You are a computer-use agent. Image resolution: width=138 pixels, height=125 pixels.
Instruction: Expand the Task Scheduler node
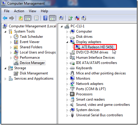[x=11, y=37]
